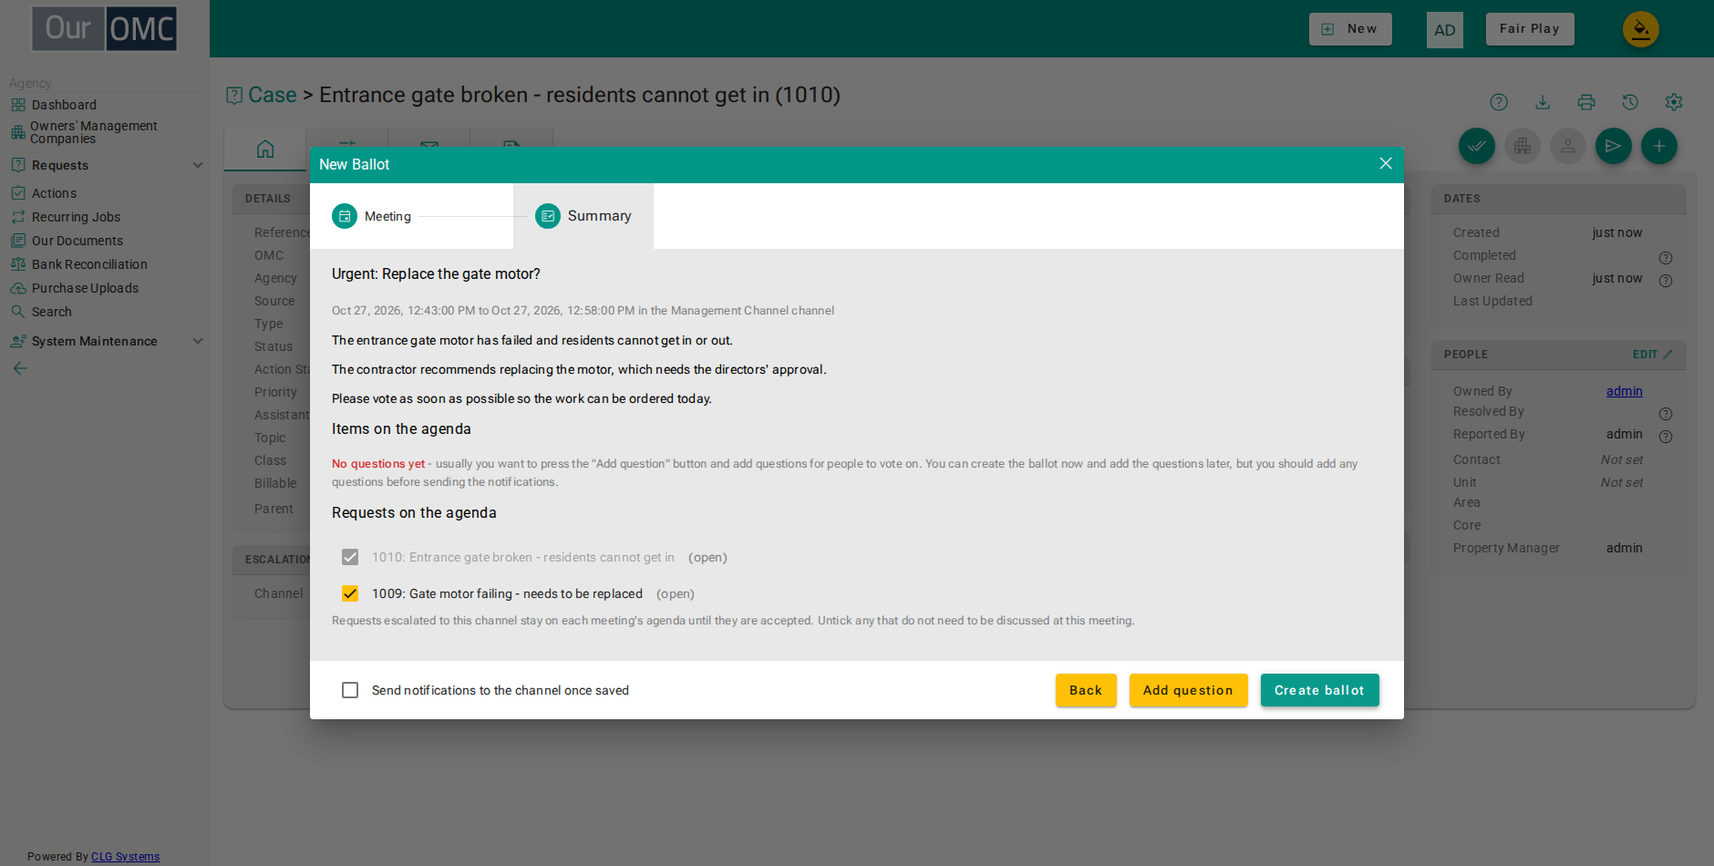Open case history clock icon
Viewport: 1714px width, 866px height.
(1630, 102)
